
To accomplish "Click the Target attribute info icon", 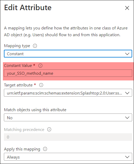I will [41, 85].
